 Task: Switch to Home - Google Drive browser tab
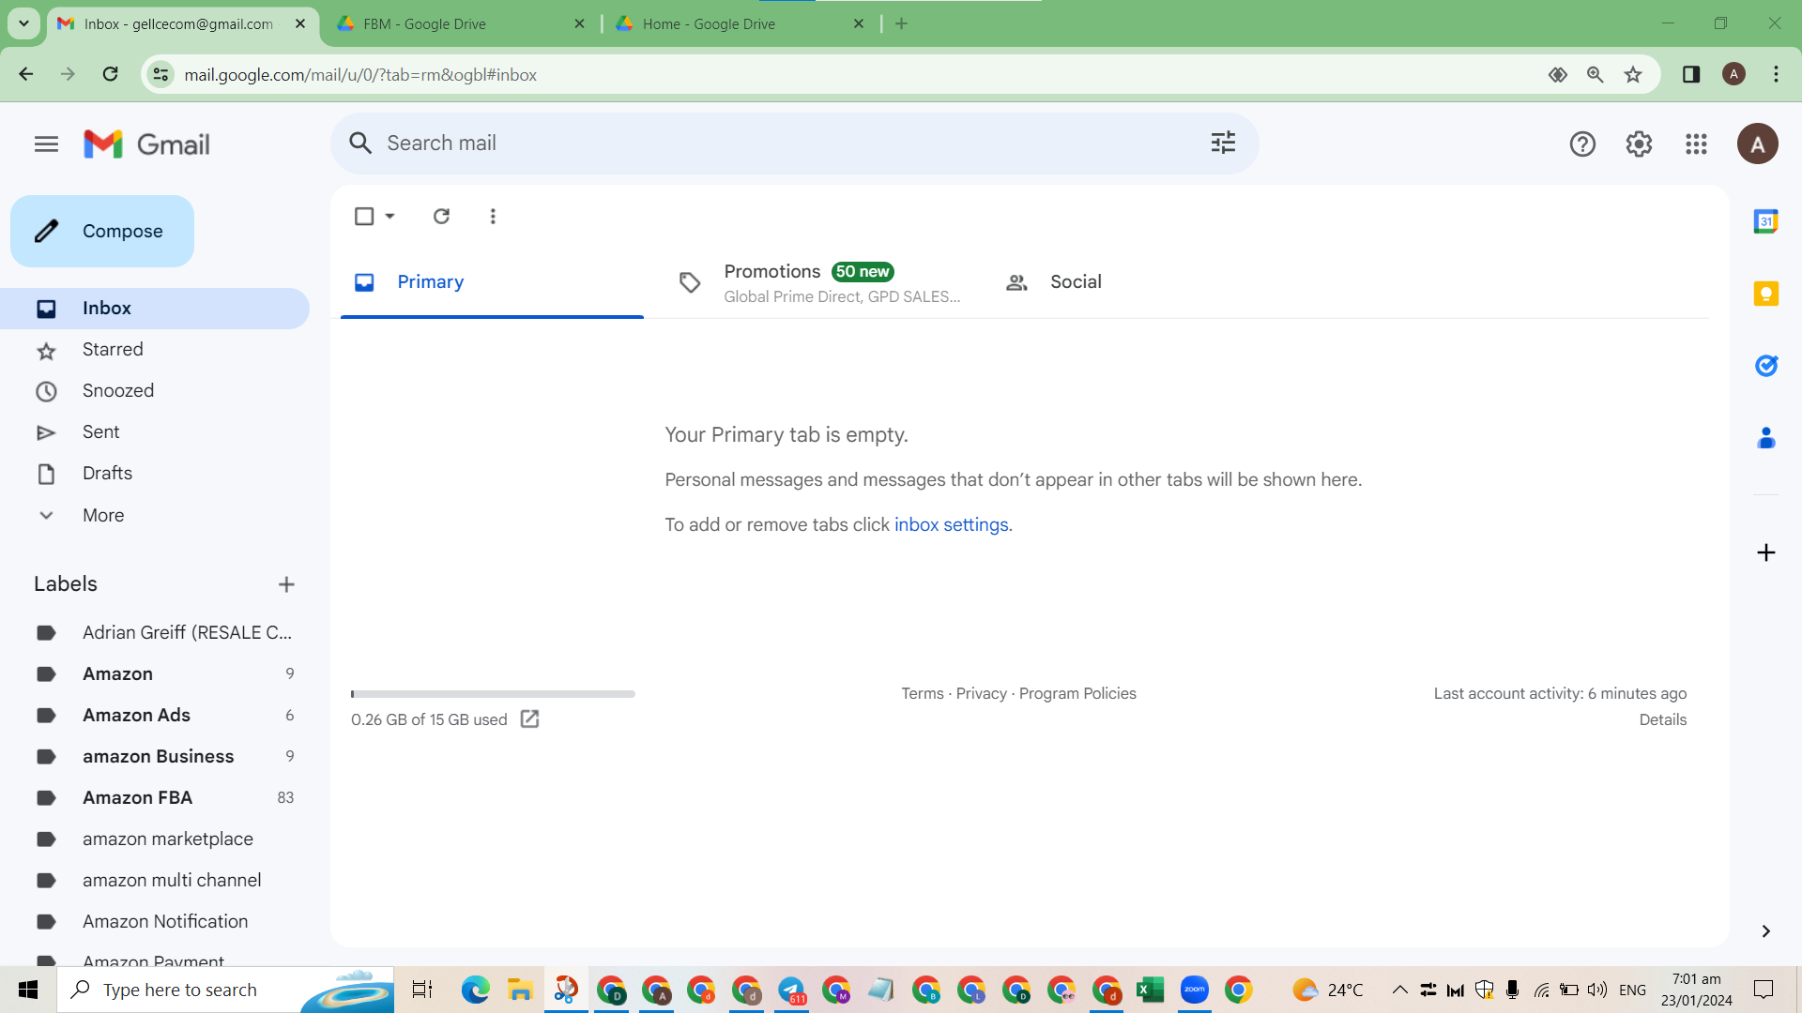[740, 23]
